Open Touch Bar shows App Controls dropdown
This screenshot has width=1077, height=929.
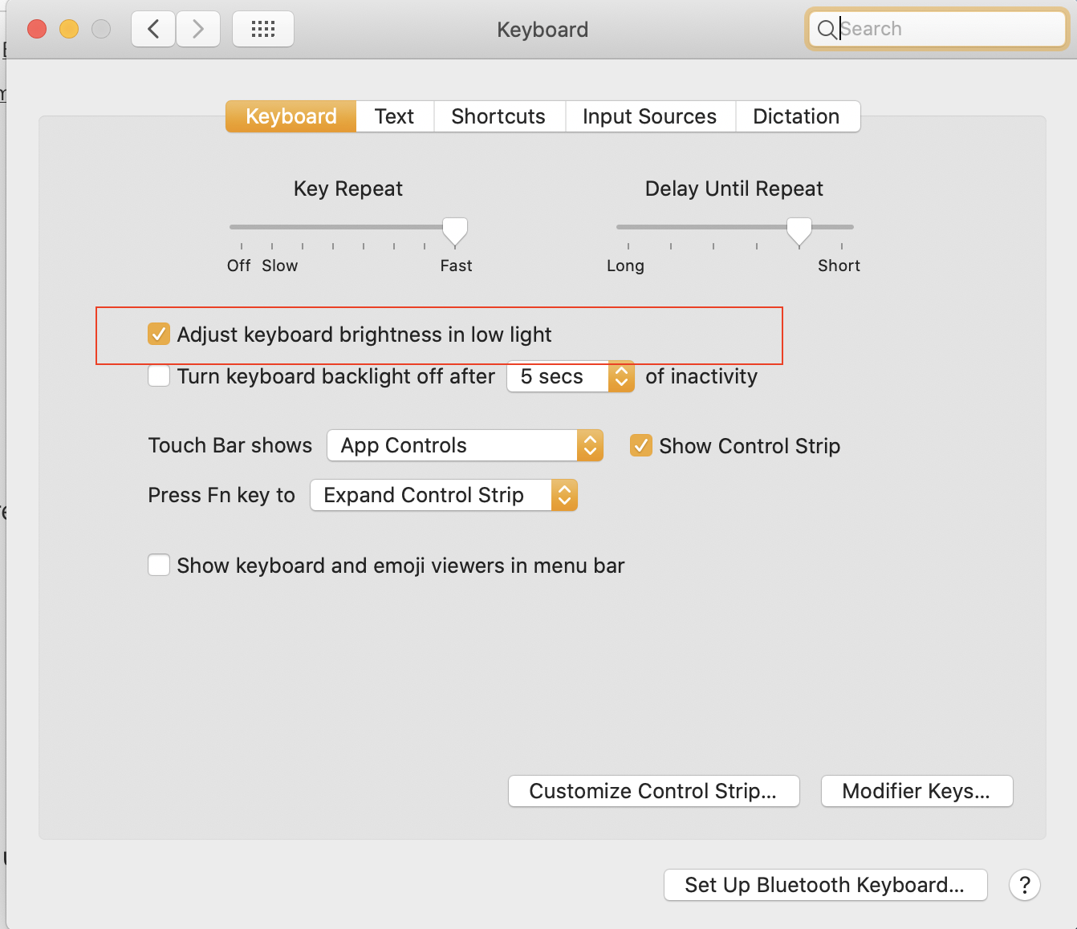(x=465, y=445)
